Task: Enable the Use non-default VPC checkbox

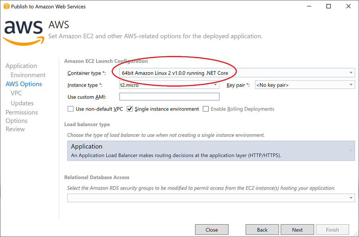Action: coord(71,109)
